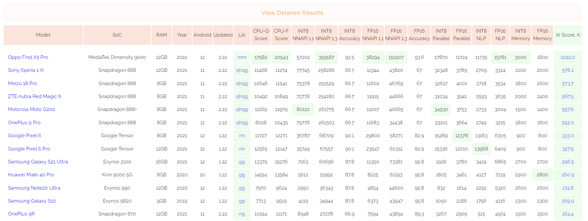Screen dimensions: 588x221
Task: Select the highlighted 34930 value cell
Action: point(441,109)
